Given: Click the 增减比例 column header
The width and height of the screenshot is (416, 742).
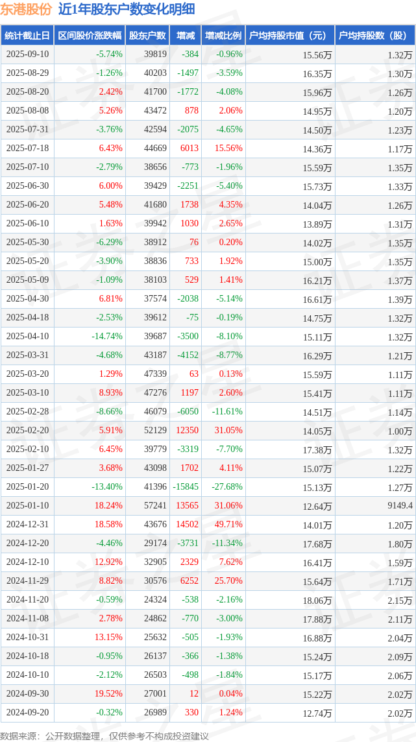Looking at the screenshot, I should [x=223, y=36].
